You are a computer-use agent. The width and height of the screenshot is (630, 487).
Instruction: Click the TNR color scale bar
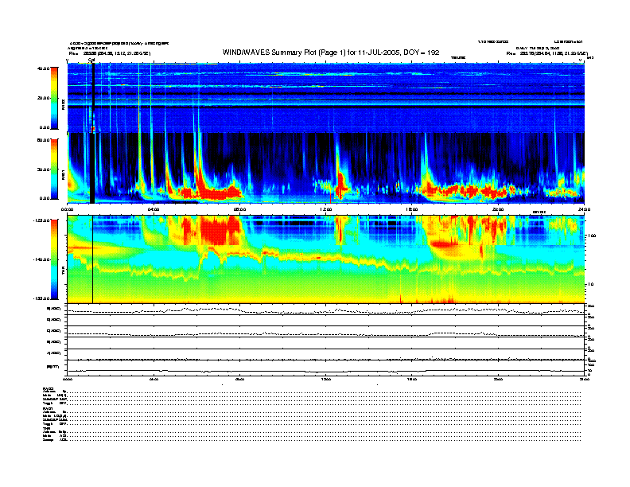[54, 259]
